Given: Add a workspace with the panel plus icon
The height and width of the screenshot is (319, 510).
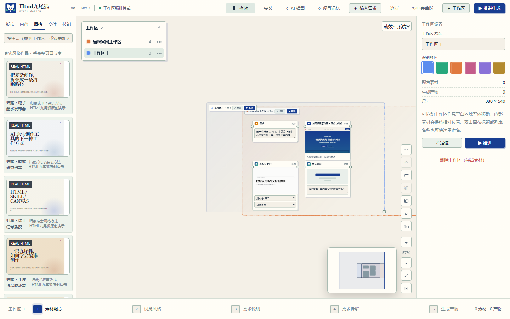Looking at the screenshot, I should click(x=148, y=28).
